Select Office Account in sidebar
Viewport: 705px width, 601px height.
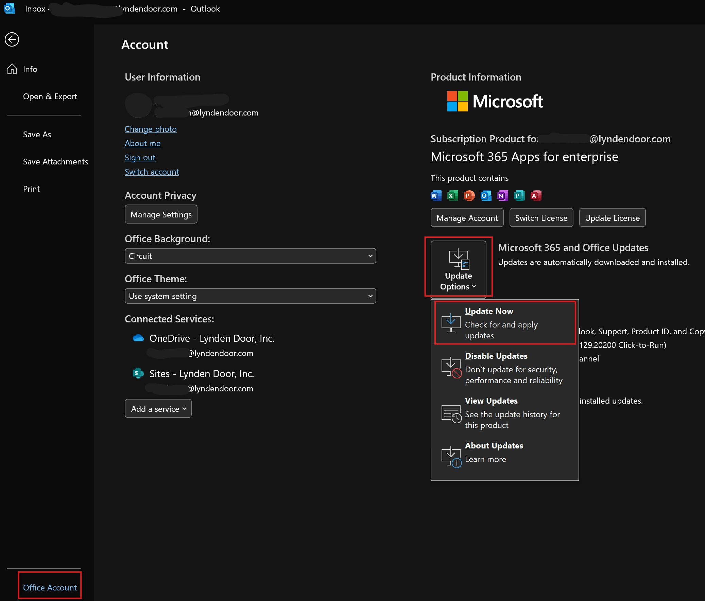pyautogui.click(x=50, y=587)
